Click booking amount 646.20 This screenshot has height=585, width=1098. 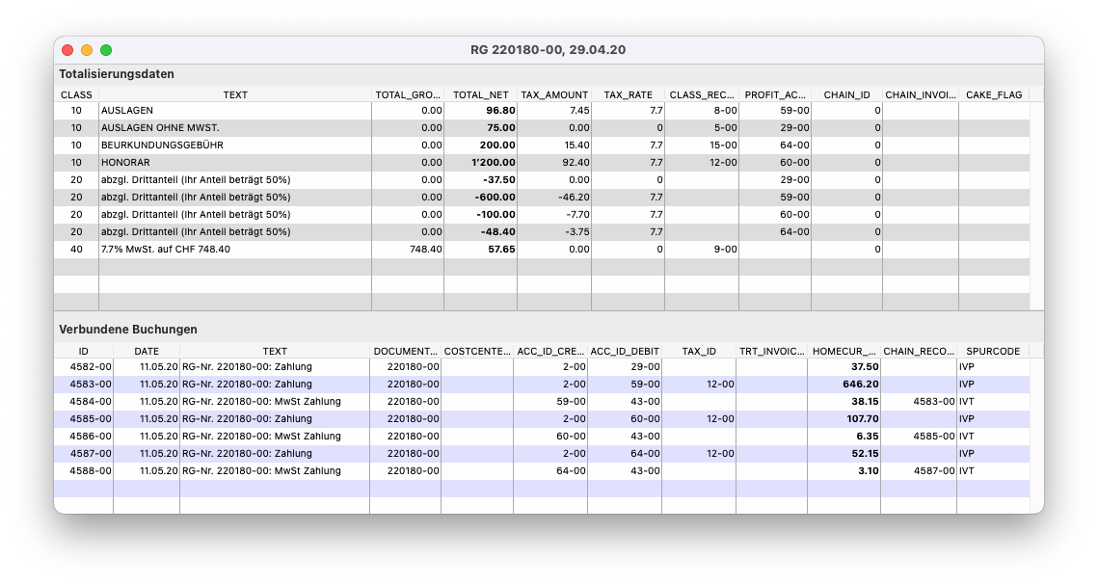click(x=861, y=385)
